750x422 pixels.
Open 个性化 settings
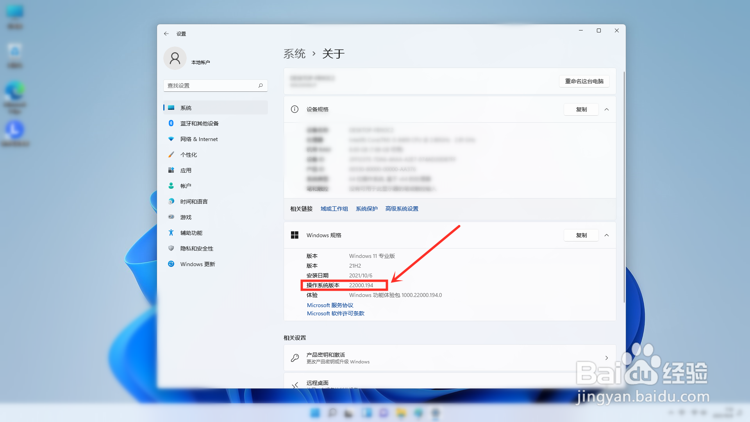point(215,155)
